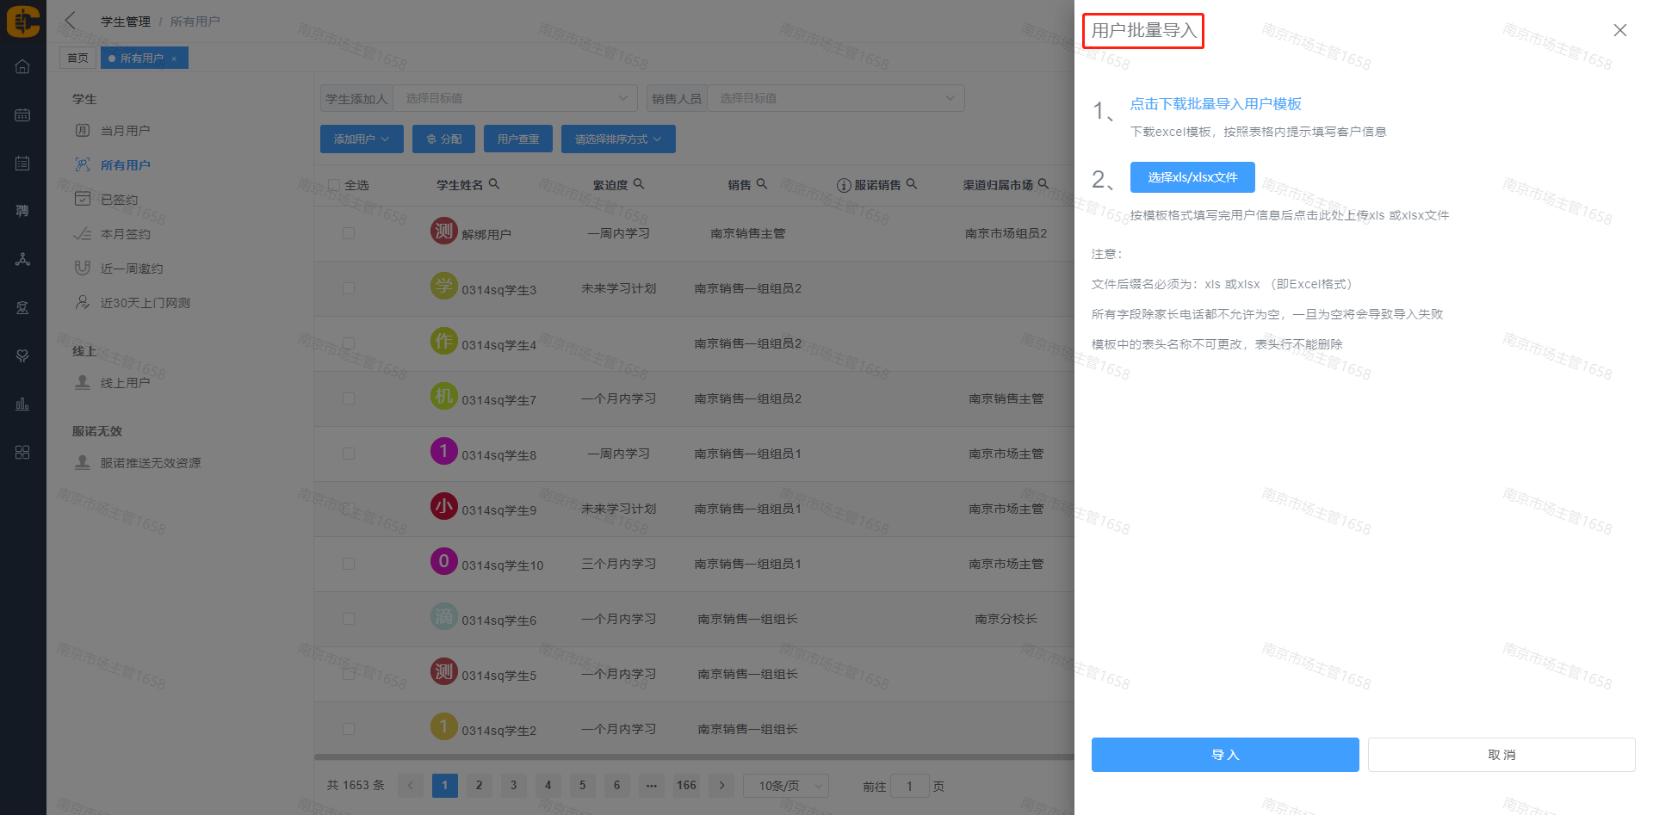Open 已签约 in the student menu
1653x815 pixels.
[x=119, y=200]
